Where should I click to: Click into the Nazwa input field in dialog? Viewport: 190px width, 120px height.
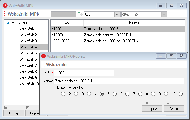point(119,81)
